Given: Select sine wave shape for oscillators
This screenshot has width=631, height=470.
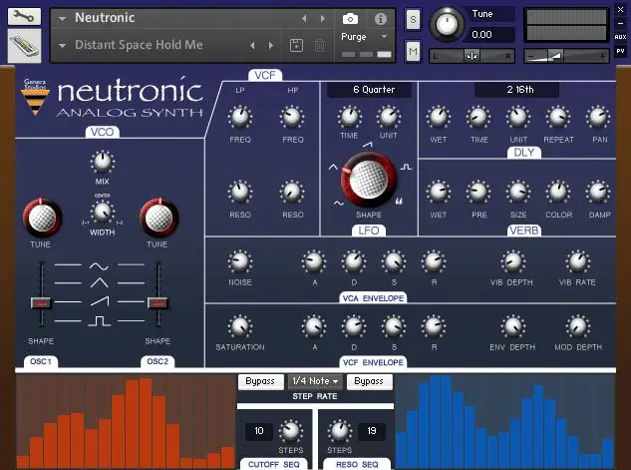Looking at the screenshot, I should 99,266.
